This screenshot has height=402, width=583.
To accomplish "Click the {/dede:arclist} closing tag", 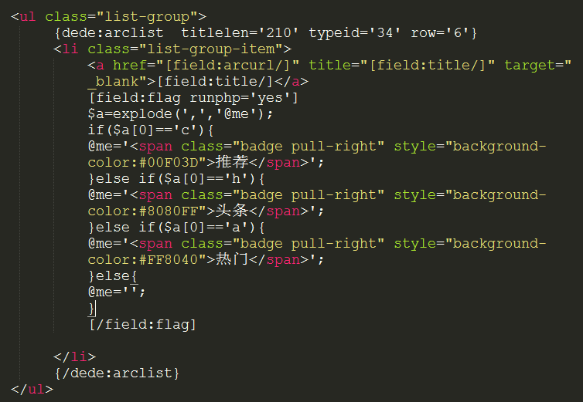I will pos(117,373).
